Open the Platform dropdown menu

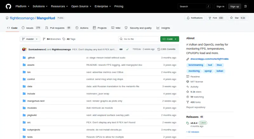[x=22, y=6]
